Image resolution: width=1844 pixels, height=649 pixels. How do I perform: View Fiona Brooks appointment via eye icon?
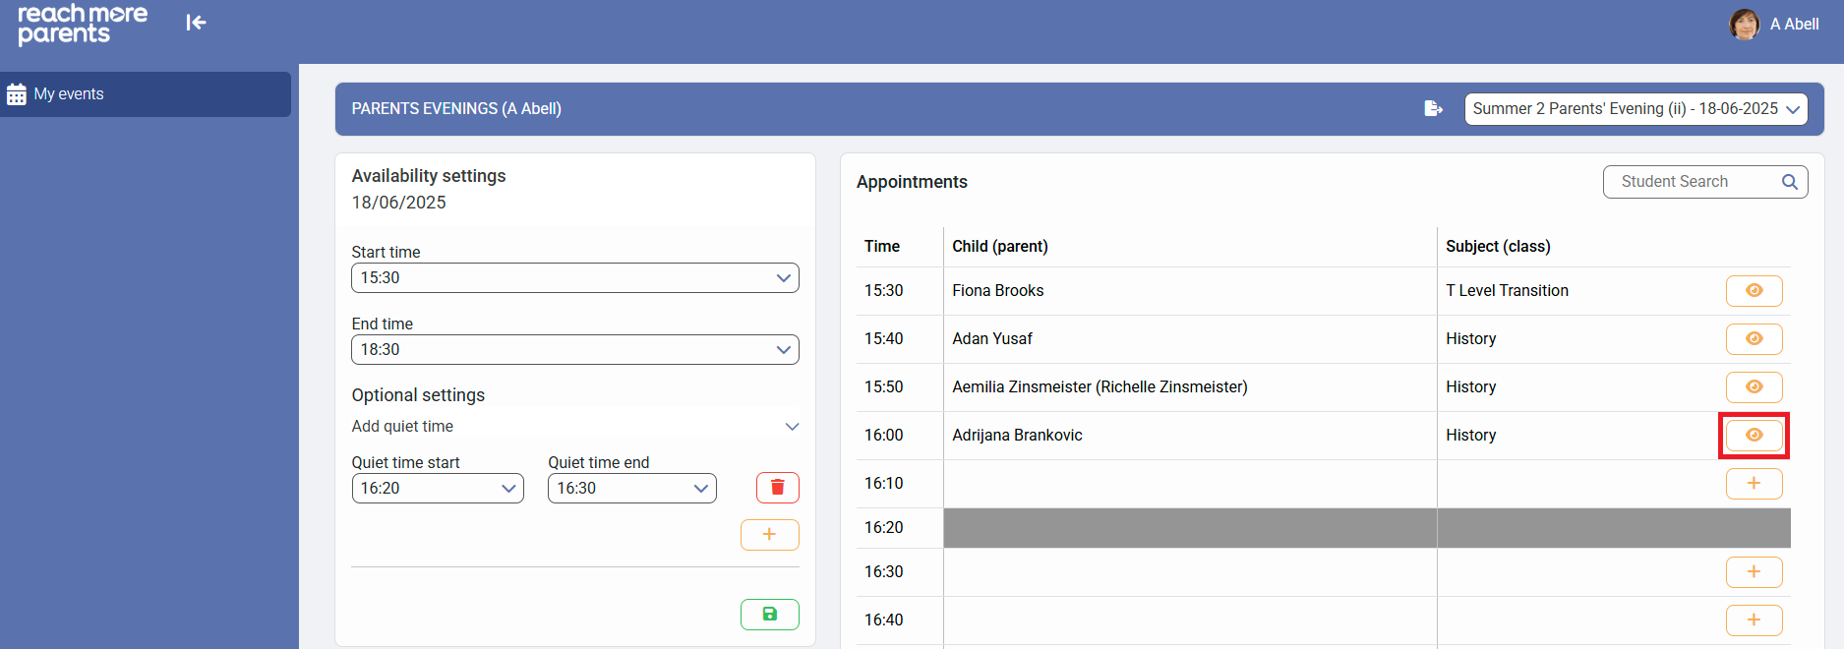[1754, 291]
